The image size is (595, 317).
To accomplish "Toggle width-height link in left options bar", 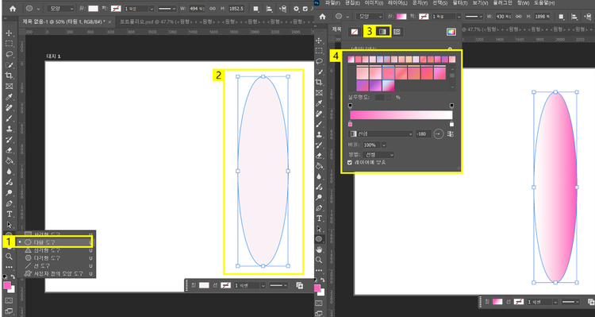I will coord(213,9).
